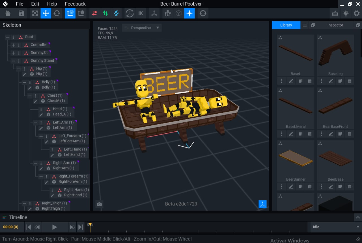Click the lightbulb lighting icon
Screen dimensions: 362x243
pos(346,13)
